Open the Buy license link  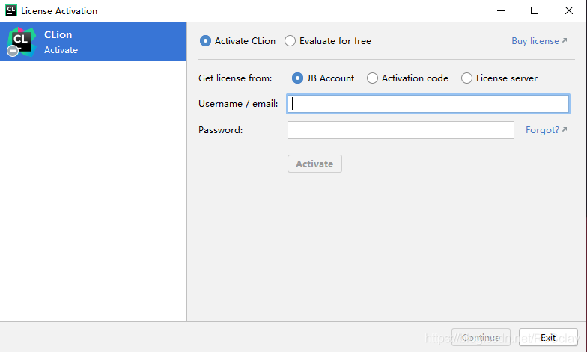(539, 40)
